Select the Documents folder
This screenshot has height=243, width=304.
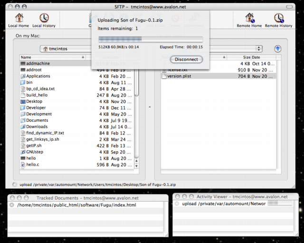click(77, 120)
